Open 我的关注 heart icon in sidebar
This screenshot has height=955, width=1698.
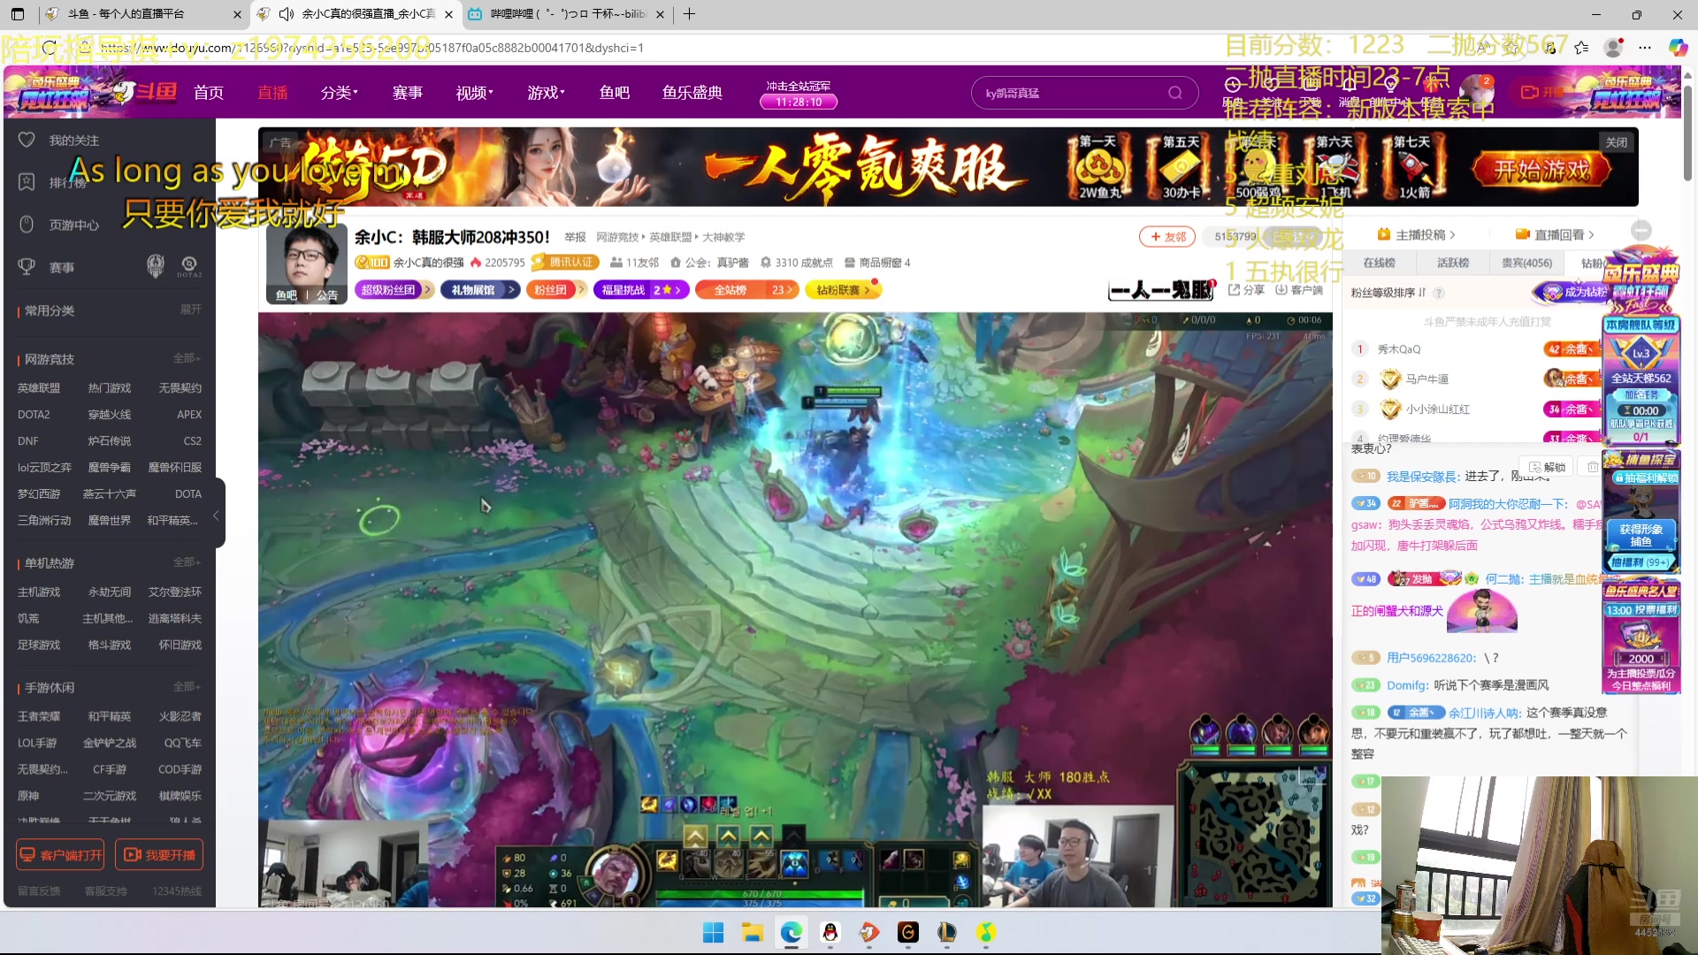27,140
